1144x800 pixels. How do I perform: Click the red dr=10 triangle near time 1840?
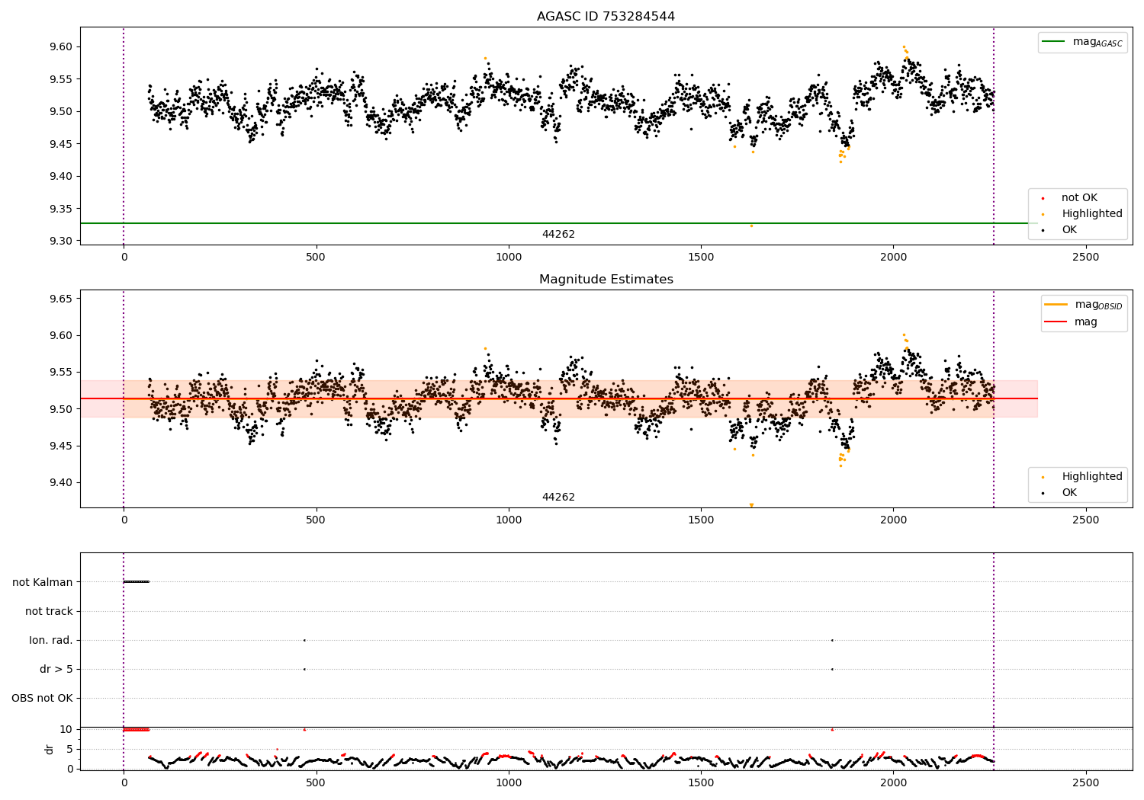pyautogui.click(x=832, y=730)
